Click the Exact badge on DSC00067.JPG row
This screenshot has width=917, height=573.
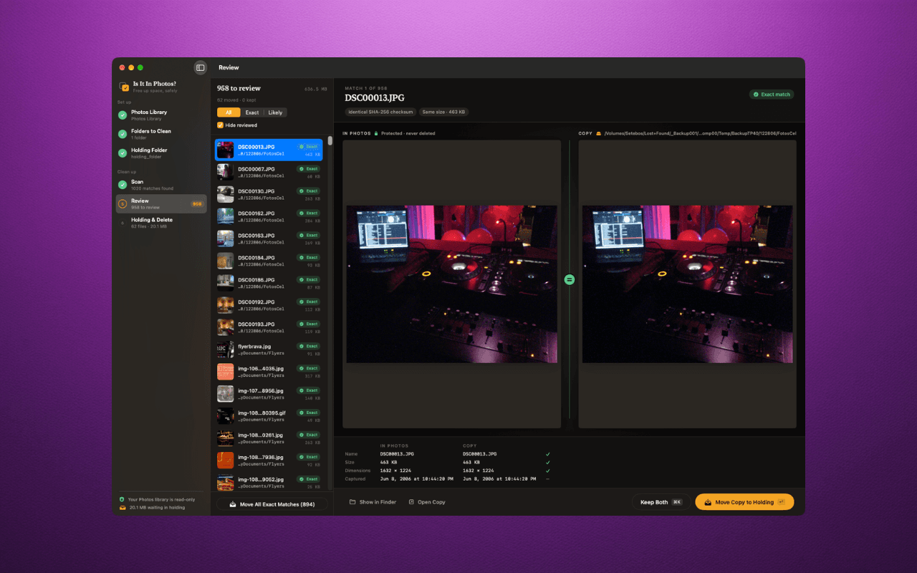pos(309,169)
